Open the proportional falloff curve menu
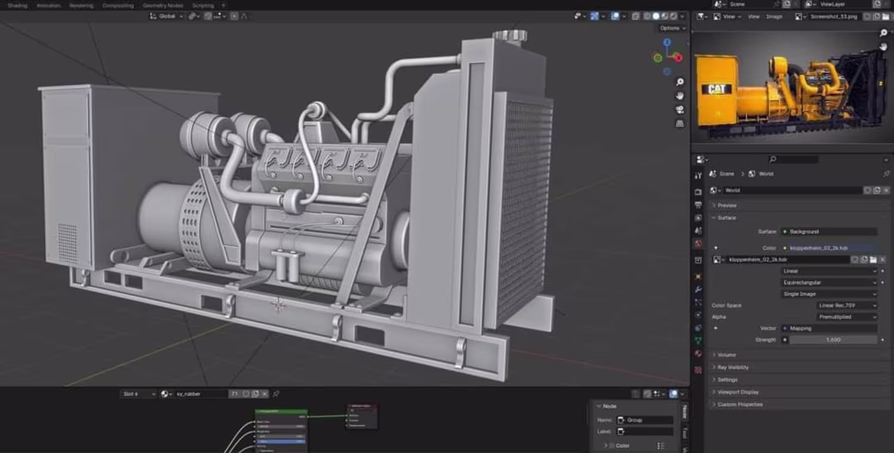Screen dimensions: 894x453 click(x=244, y=16)
